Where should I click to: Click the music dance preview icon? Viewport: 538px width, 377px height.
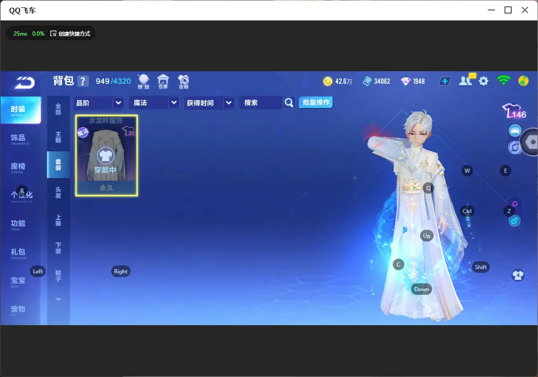point(514,147)
